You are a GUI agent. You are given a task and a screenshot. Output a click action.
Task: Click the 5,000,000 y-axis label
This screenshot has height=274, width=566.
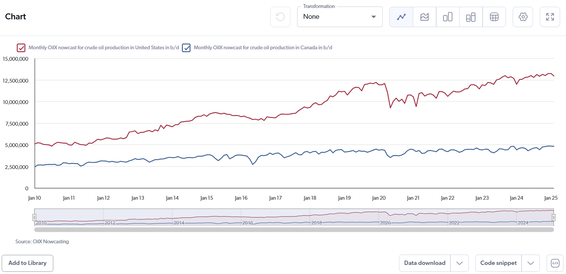click(x=17, y=145)
